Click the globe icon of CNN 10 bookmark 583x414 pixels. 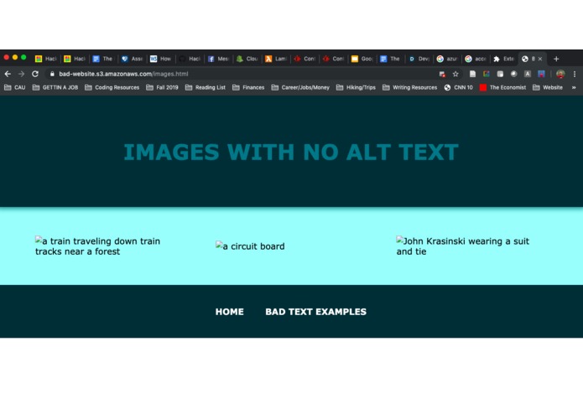coord(447,88)
